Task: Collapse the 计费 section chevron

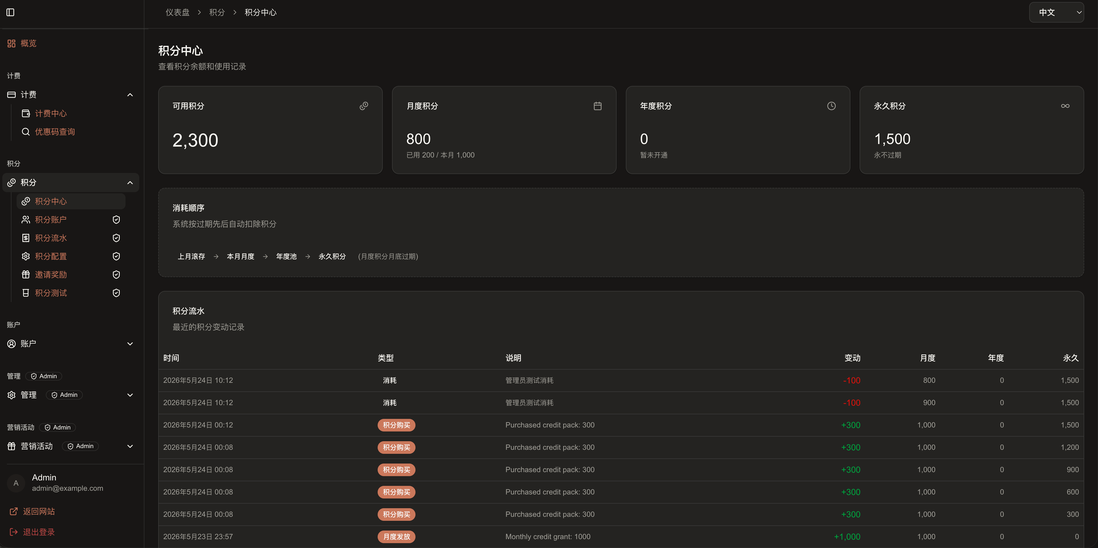Action: (130, 95)
